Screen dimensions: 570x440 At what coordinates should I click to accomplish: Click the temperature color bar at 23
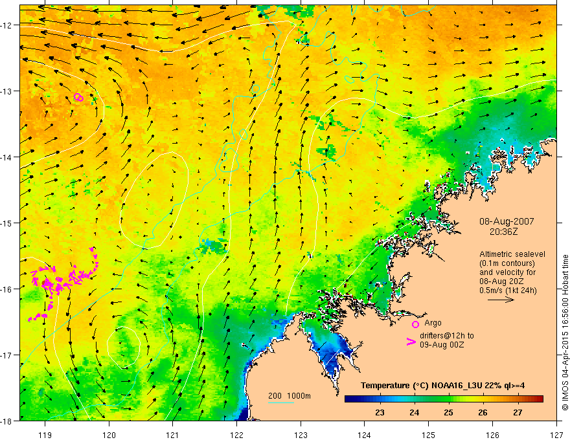coord(380,399)
